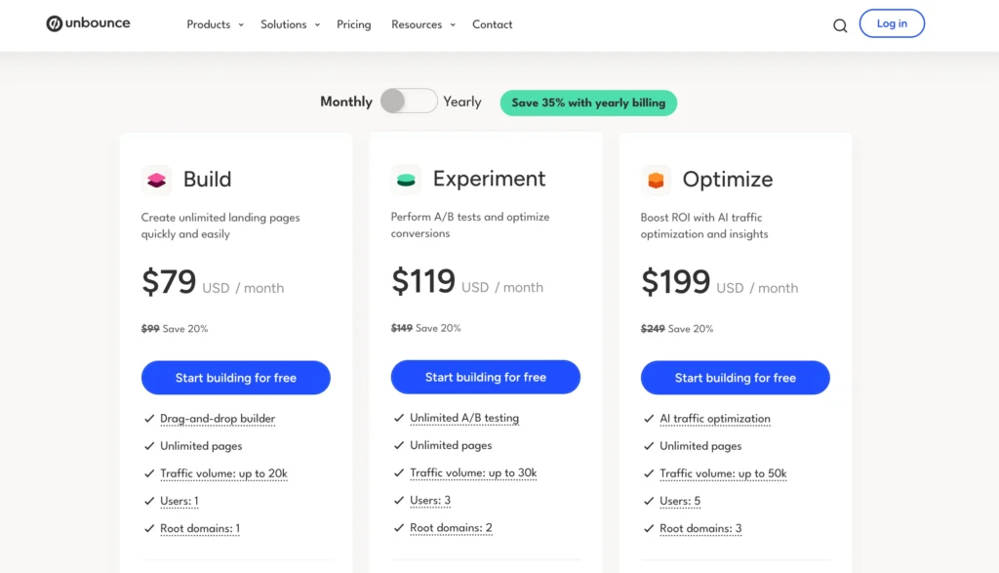Click the green Experiment plan icon

tap(407, 179)
